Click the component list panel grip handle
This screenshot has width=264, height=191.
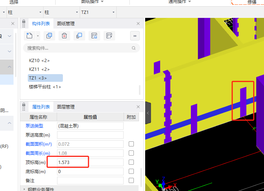pos(24,26)
